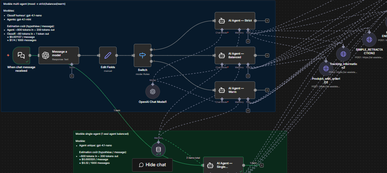Click 'Agents: gpt-4.1-mini' text
Image resolution: width=387 pixels, height=173 pixels.
click(x=19, y=19)
